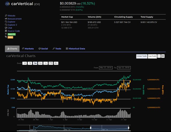Viewport: 171px width, 132px height.
Task: Click the wrench icon on Tools tab
Action: pos(53,49)
